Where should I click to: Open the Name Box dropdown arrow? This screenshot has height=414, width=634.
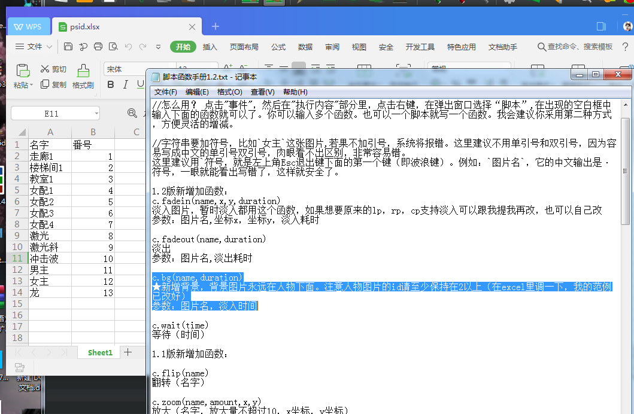96,114
